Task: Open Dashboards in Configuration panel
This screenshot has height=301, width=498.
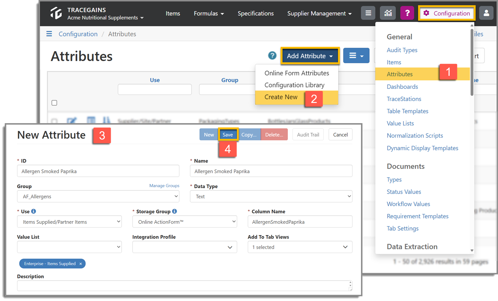Action: point(402,87)
